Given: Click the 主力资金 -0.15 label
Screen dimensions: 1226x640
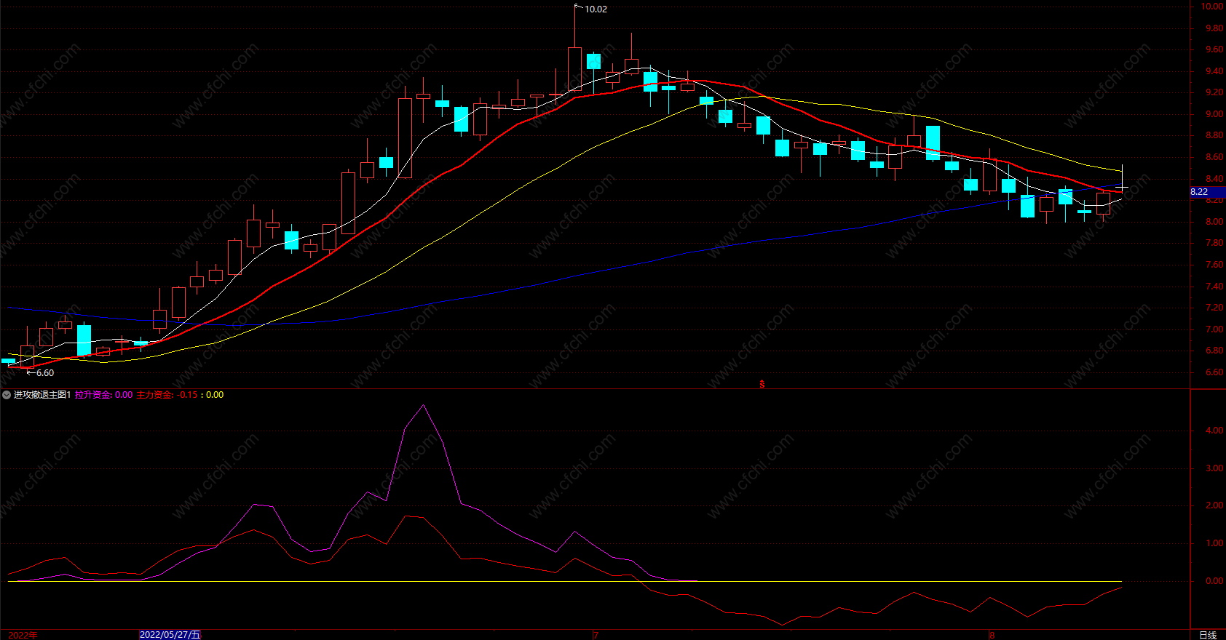Looking at the screenshot, I should pos(167,395).
